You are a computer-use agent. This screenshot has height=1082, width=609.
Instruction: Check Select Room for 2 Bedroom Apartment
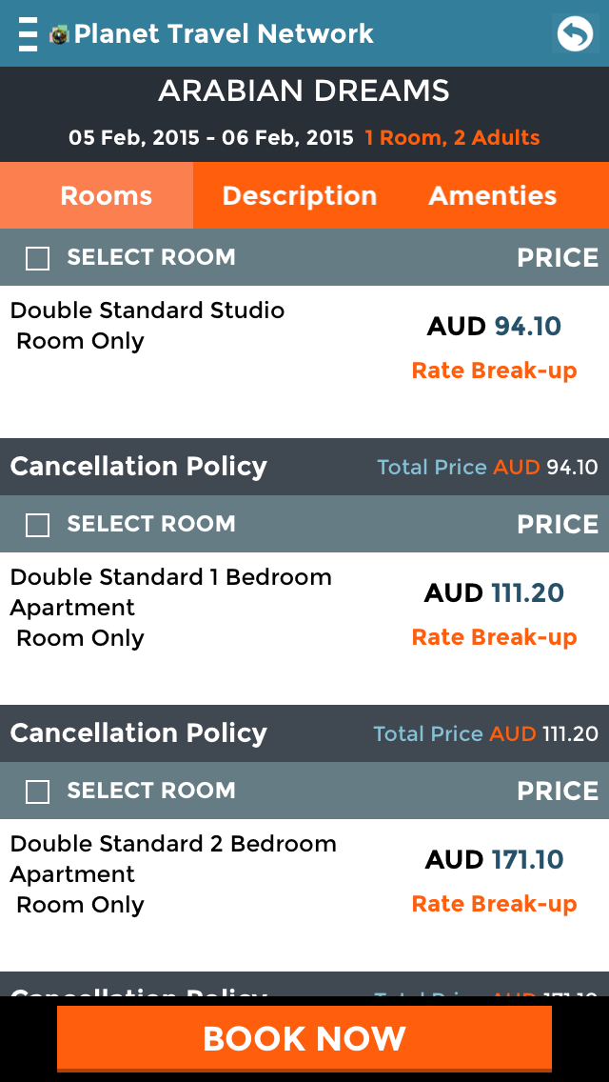(37, 791)
